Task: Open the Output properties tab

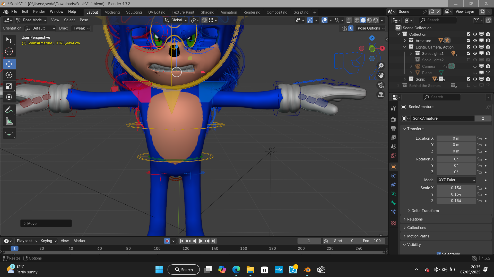Action: tap(393, 128)
